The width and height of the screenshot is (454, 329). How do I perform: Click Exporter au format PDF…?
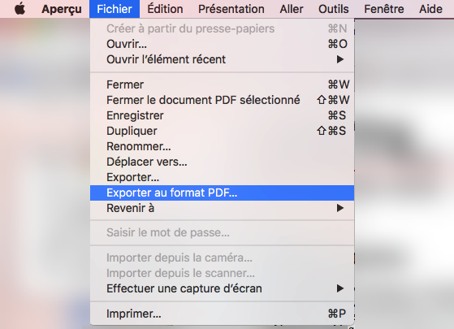[222, 193]
